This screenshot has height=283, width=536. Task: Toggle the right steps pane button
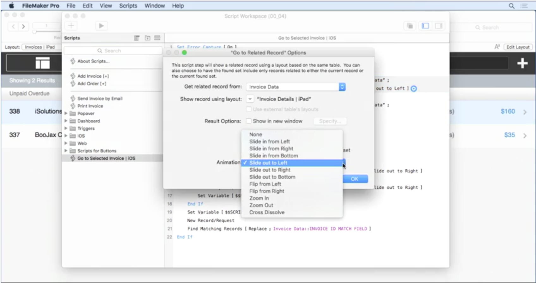(x=439, y=26)
